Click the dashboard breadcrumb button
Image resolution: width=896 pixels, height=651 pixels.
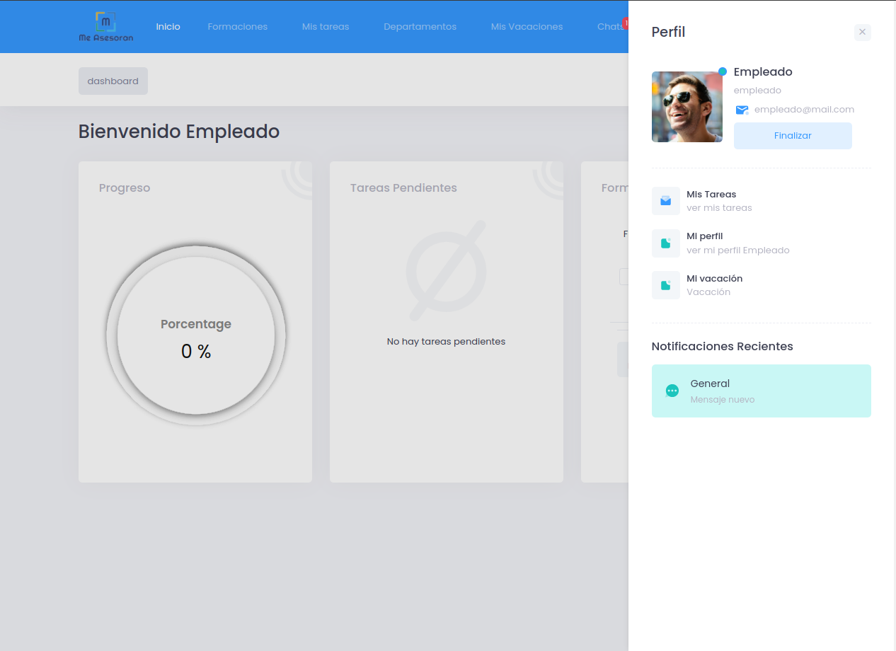[x=113, y=81]
